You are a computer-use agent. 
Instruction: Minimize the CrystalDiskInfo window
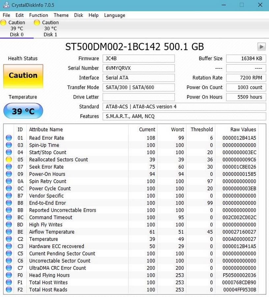pyautogui.click(x=224, y=5)
